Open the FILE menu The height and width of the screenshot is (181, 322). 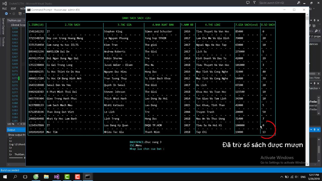coord(5,9)
